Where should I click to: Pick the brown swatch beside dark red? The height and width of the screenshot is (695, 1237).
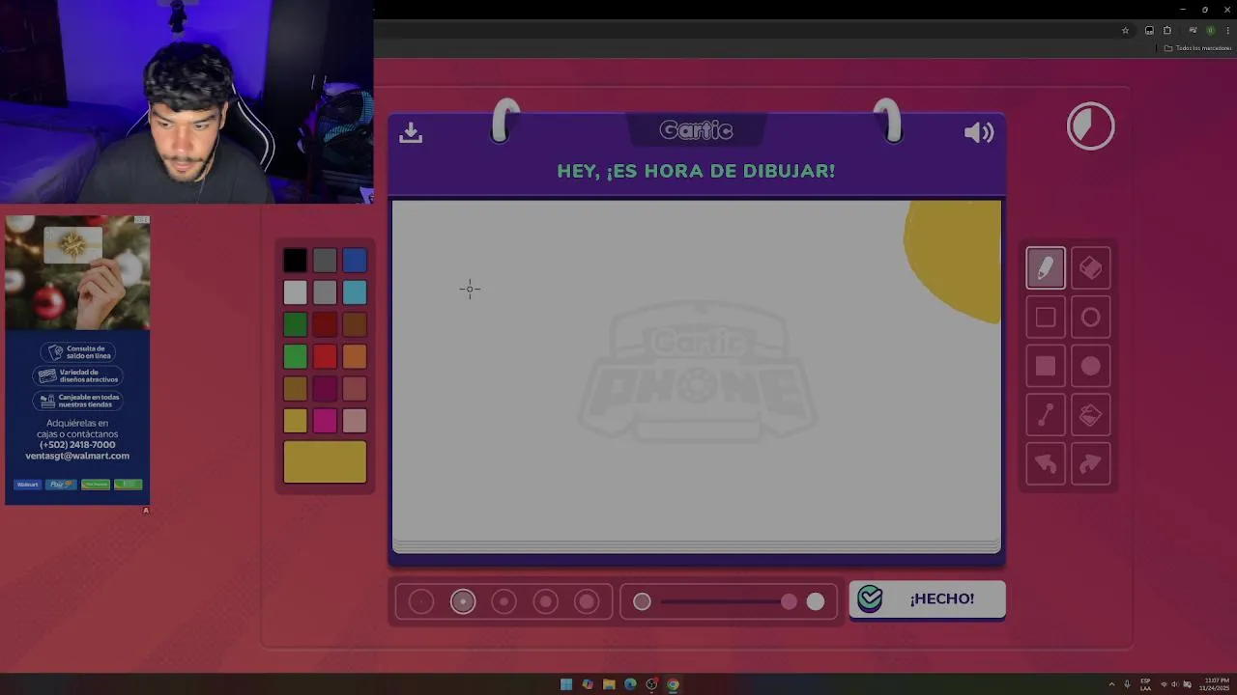[x=355, y=324]
